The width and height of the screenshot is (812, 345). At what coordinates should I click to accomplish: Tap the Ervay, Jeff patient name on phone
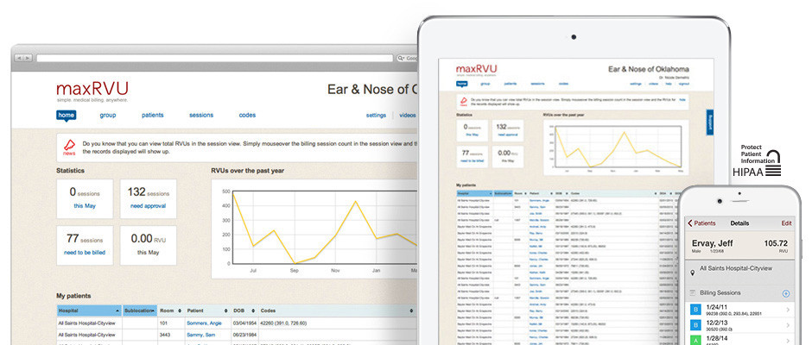click(712, 243)
